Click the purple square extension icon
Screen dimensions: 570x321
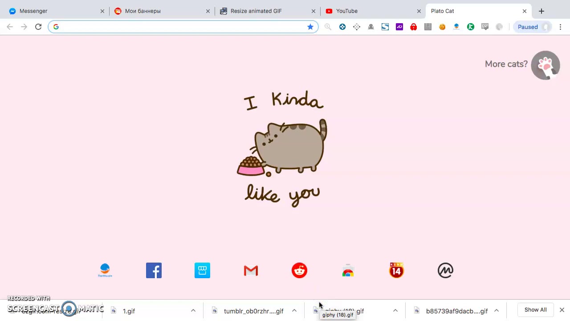399,27
